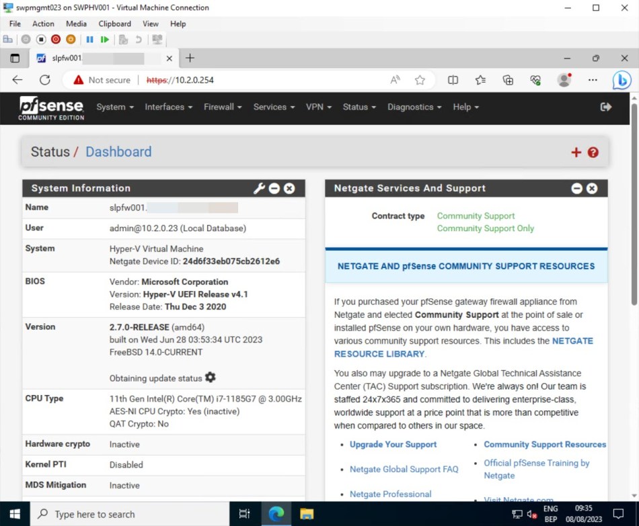Collapse the Netgate Services And Support widget
The height and width of the screenshot is (526, 639).
[x=576, y=189]
